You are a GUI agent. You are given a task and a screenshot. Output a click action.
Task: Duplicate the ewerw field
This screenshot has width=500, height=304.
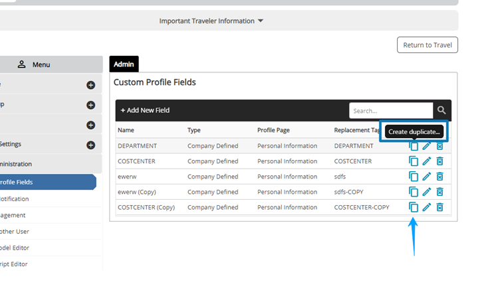[414, 177]
